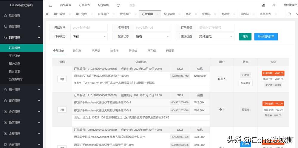
Task: Focus the 开始时间 date field
Action: click(89, 27)
